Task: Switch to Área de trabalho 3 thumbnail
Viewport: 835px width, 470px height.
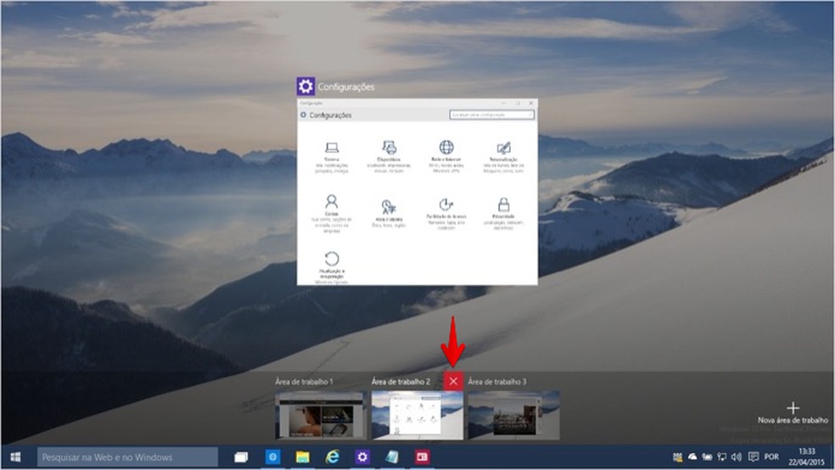Action: pos(513,415)
